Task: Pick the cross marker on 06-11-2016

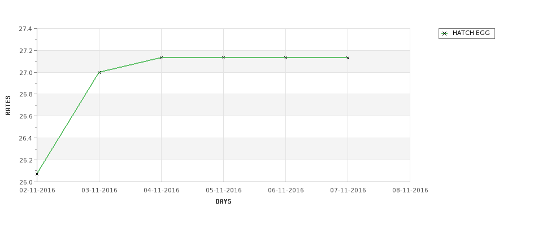Action: click(x=286, y=58)
